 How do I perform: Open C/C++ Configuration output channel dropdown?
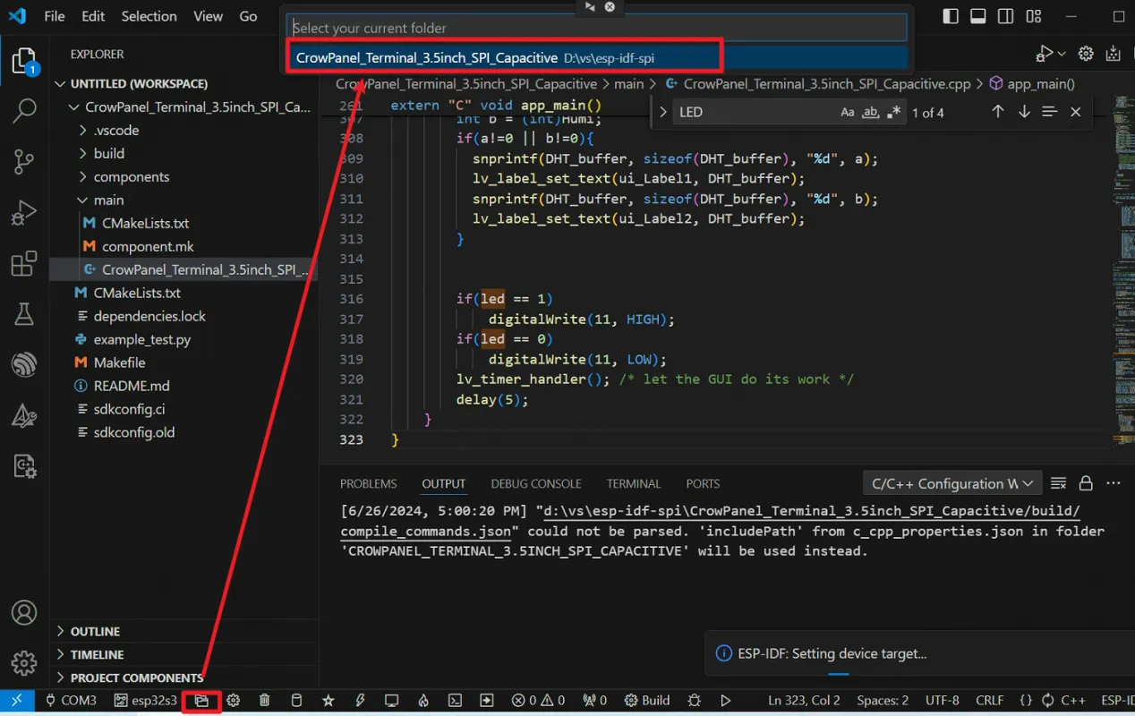pos(952,483)
